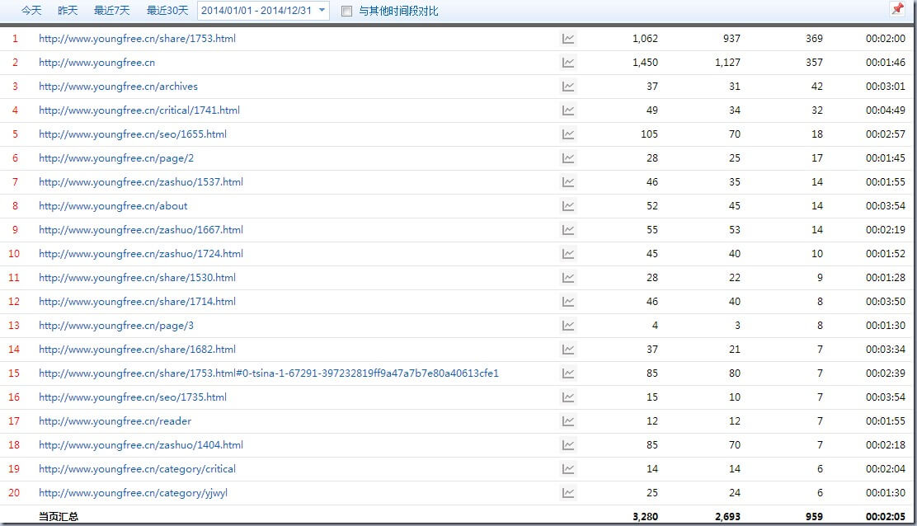Open trend chart for share/1753.html row

568,39
